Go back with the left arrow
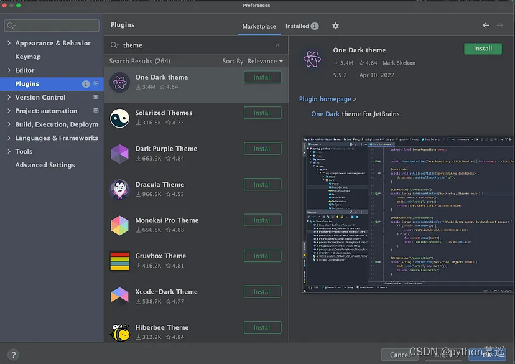The width and height of the screenshot is (515, 364). click(486, 26)
